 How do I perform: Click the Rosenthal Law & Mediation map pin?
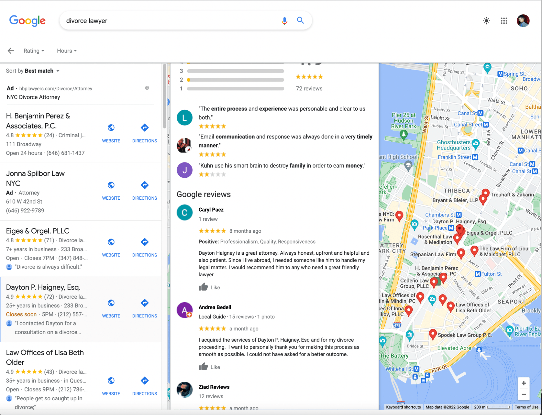[457, 238]
